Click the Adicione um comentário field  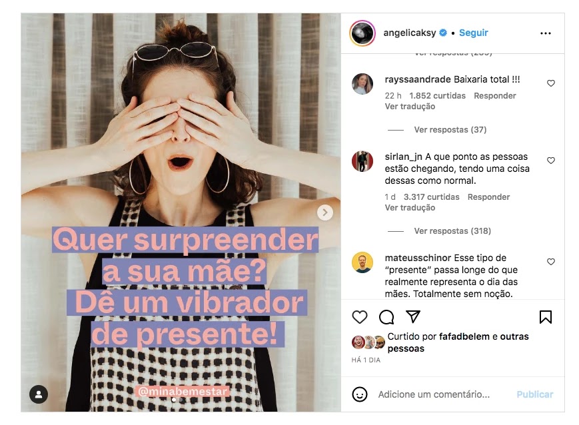(x=434, y=394)
